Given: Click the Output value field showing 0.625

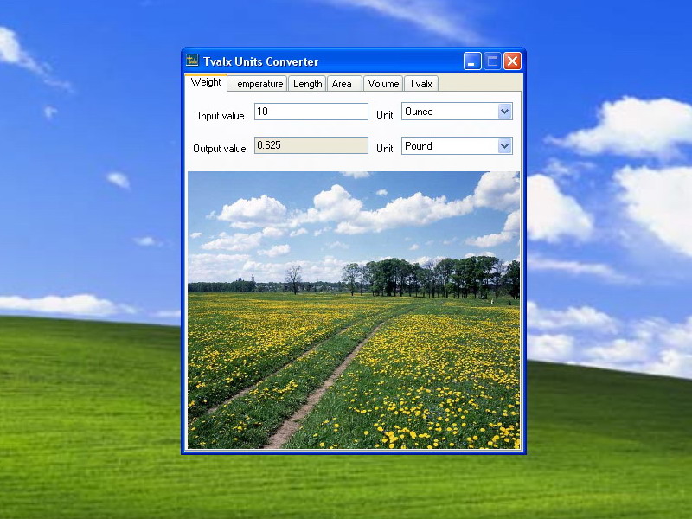Looking at the screenshot, I should (311, 145).
